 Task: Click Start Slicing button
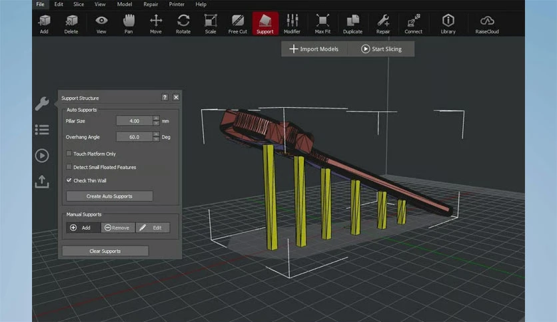pyautogui.click(x=381, y=49)
